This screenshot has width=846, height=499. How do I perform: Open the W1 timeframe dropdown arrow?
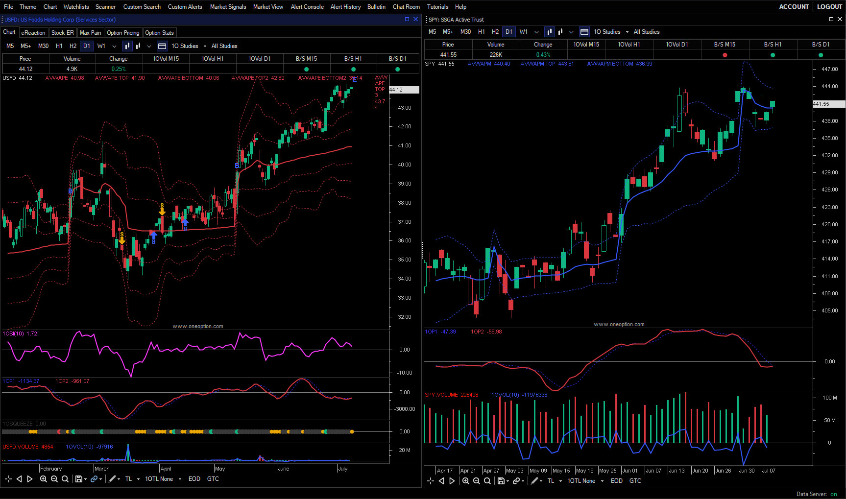coord(114,46)
